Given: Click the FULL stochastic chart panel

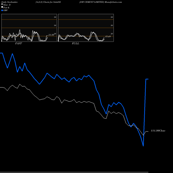Looking at the screenshot, I should [86, 28].
